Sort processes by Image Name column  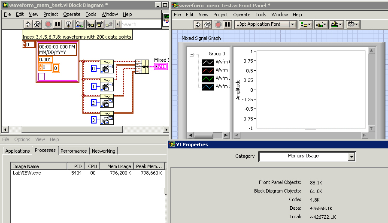point(39,166)
